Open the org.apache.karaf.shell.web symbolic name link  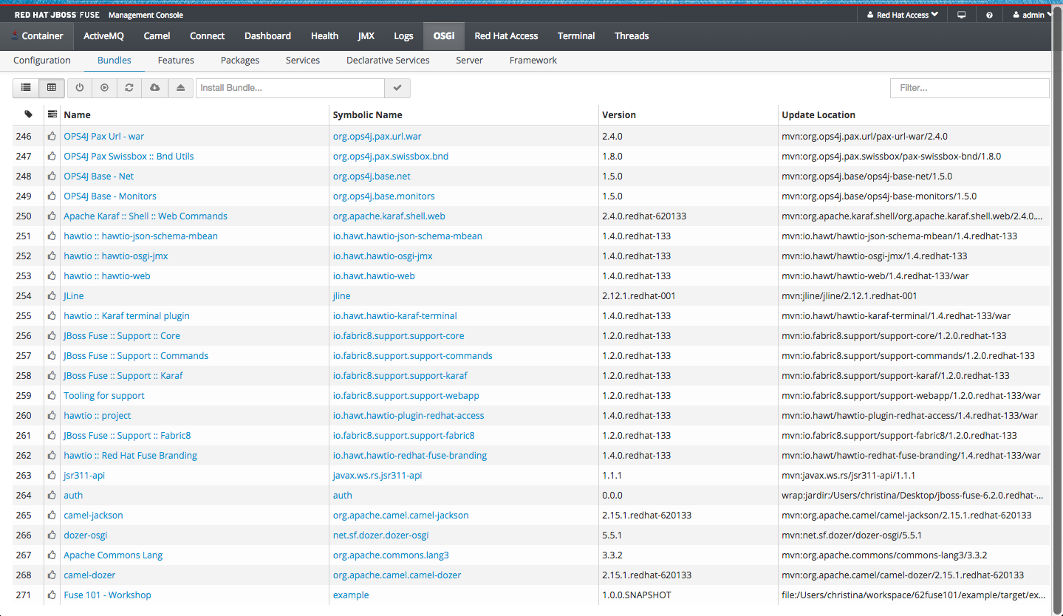(389, 216)
